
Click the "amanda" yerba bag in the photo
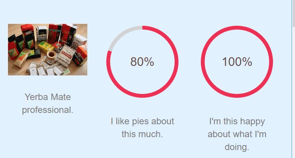(66, 56)
